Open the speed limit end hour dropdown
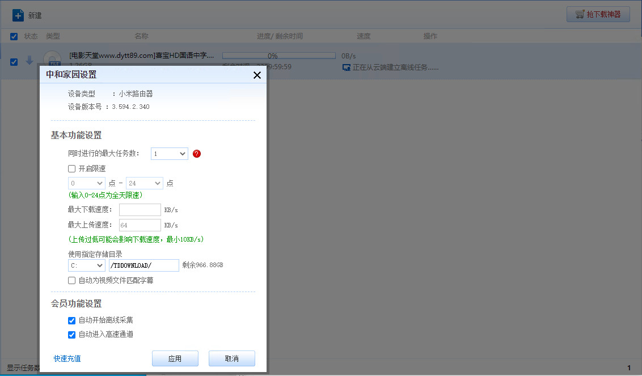The width and height of the screenshot is (642, 376). [145, 183]
